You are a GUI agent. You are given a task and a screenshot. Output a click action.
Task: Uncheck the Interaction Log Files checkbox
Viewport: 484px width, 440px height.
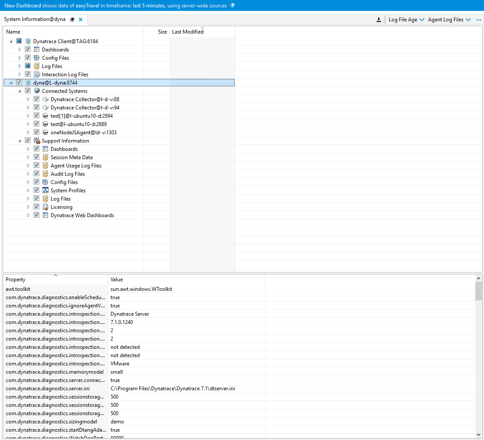(28, 74)
